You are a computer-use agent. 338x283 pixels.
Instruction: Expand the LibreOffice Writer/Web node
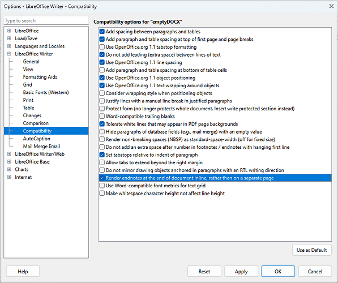(x=9, y=154)
